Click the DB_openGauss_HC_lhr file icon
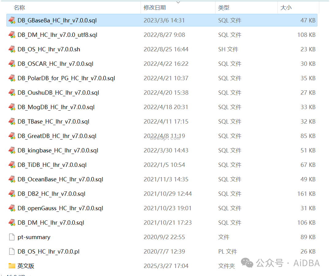The height and width of the screenshot is (276, 330). click(12, 208)
